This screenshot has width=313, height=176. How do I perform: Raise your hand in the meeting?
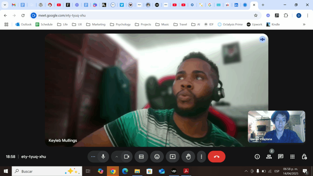pyautogui.click(x=188, y=157)
